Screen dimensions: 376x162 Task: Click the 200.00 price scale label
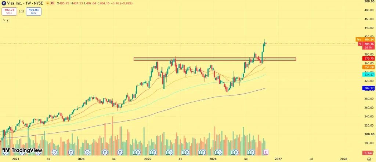(x=369, y=134)
